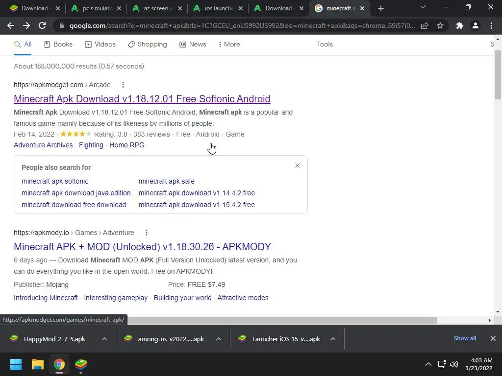Close the active minecraft tab
The width and height of the screenshot is (502, 376).
pyautogui.click(x=362, y=9)
